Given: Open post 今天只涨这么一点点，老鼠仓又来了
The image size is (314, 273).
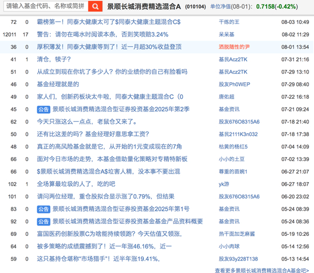Looking at the screenshot, I should click(87, 122).
